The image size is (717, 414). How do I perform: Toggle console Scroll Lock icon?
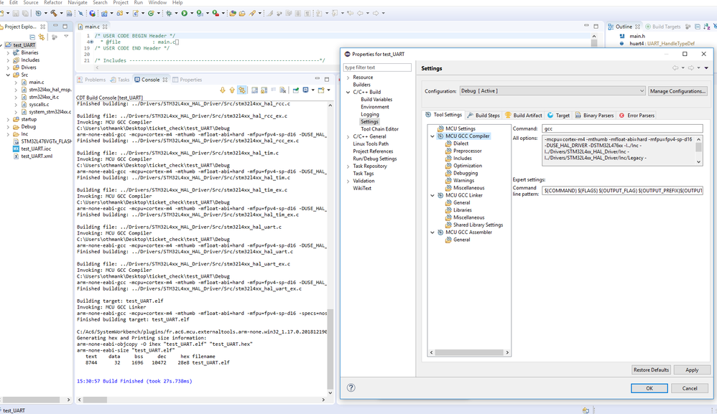(264, 90)
